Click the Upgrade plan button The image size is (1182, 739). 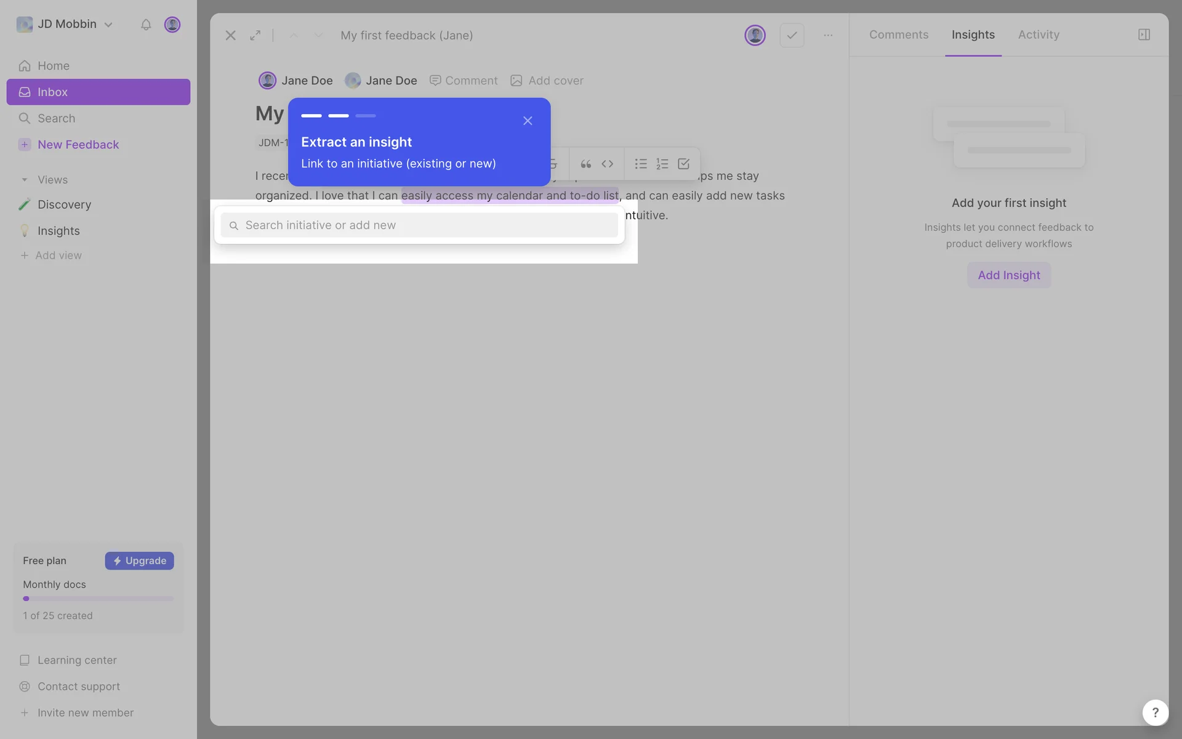[x=139, y=560]
